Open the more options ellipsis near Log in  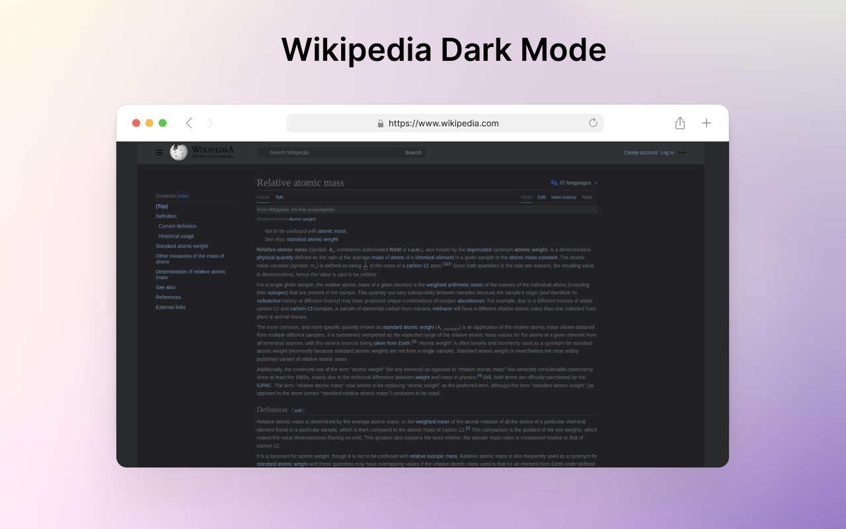click(x=682, y=152)
